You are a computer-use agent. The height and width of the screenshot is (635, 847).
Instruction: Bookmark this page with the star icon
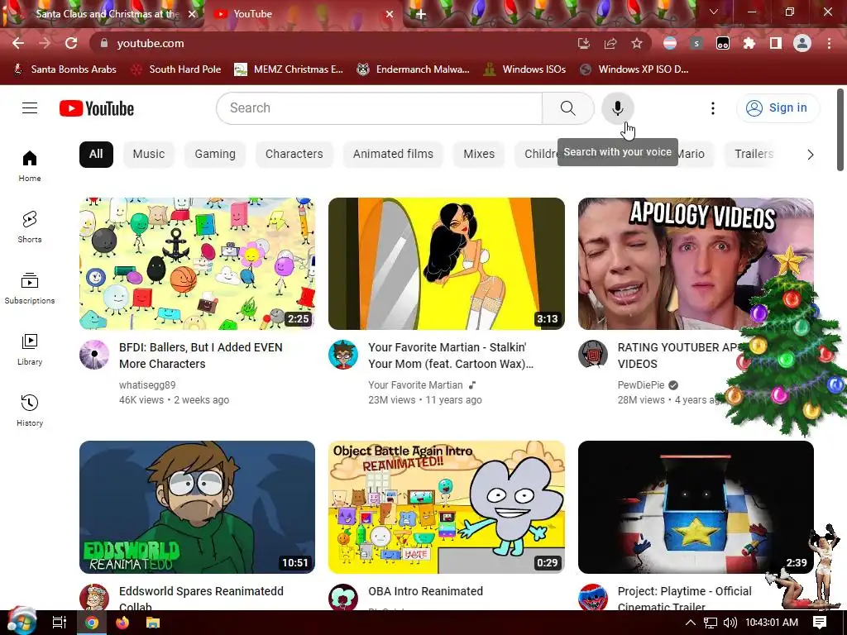coord(637,43)
